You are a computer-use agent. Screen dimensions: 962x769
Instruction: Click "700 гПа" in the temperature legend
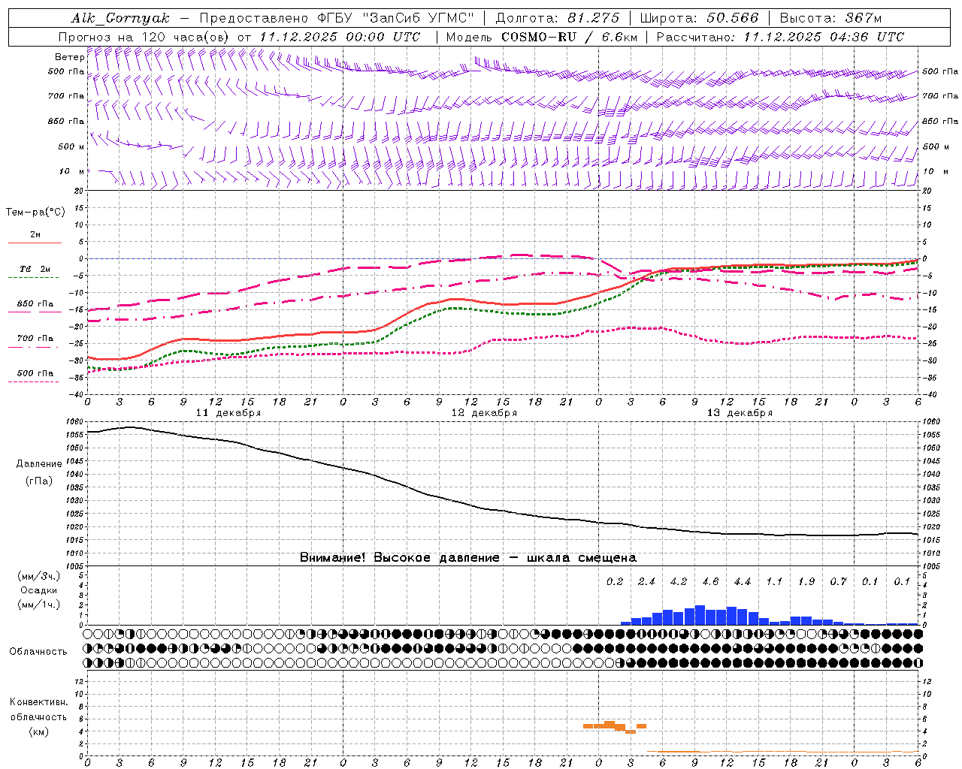(35, 339)
